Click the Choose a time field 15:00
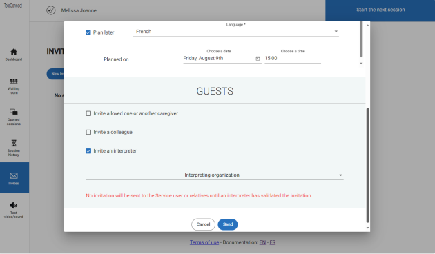435x254 pixels. 293,58
